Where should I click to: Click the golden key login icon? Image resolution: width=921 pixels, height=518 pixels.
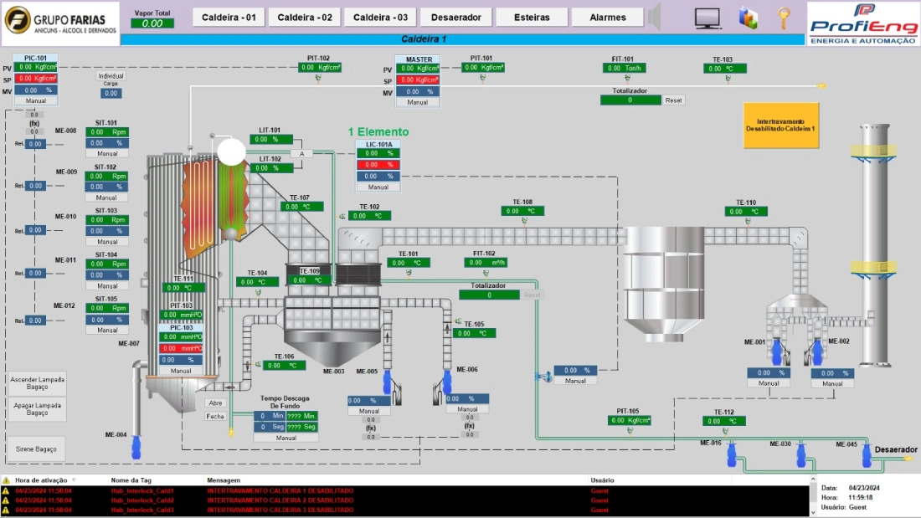point(784,18)
